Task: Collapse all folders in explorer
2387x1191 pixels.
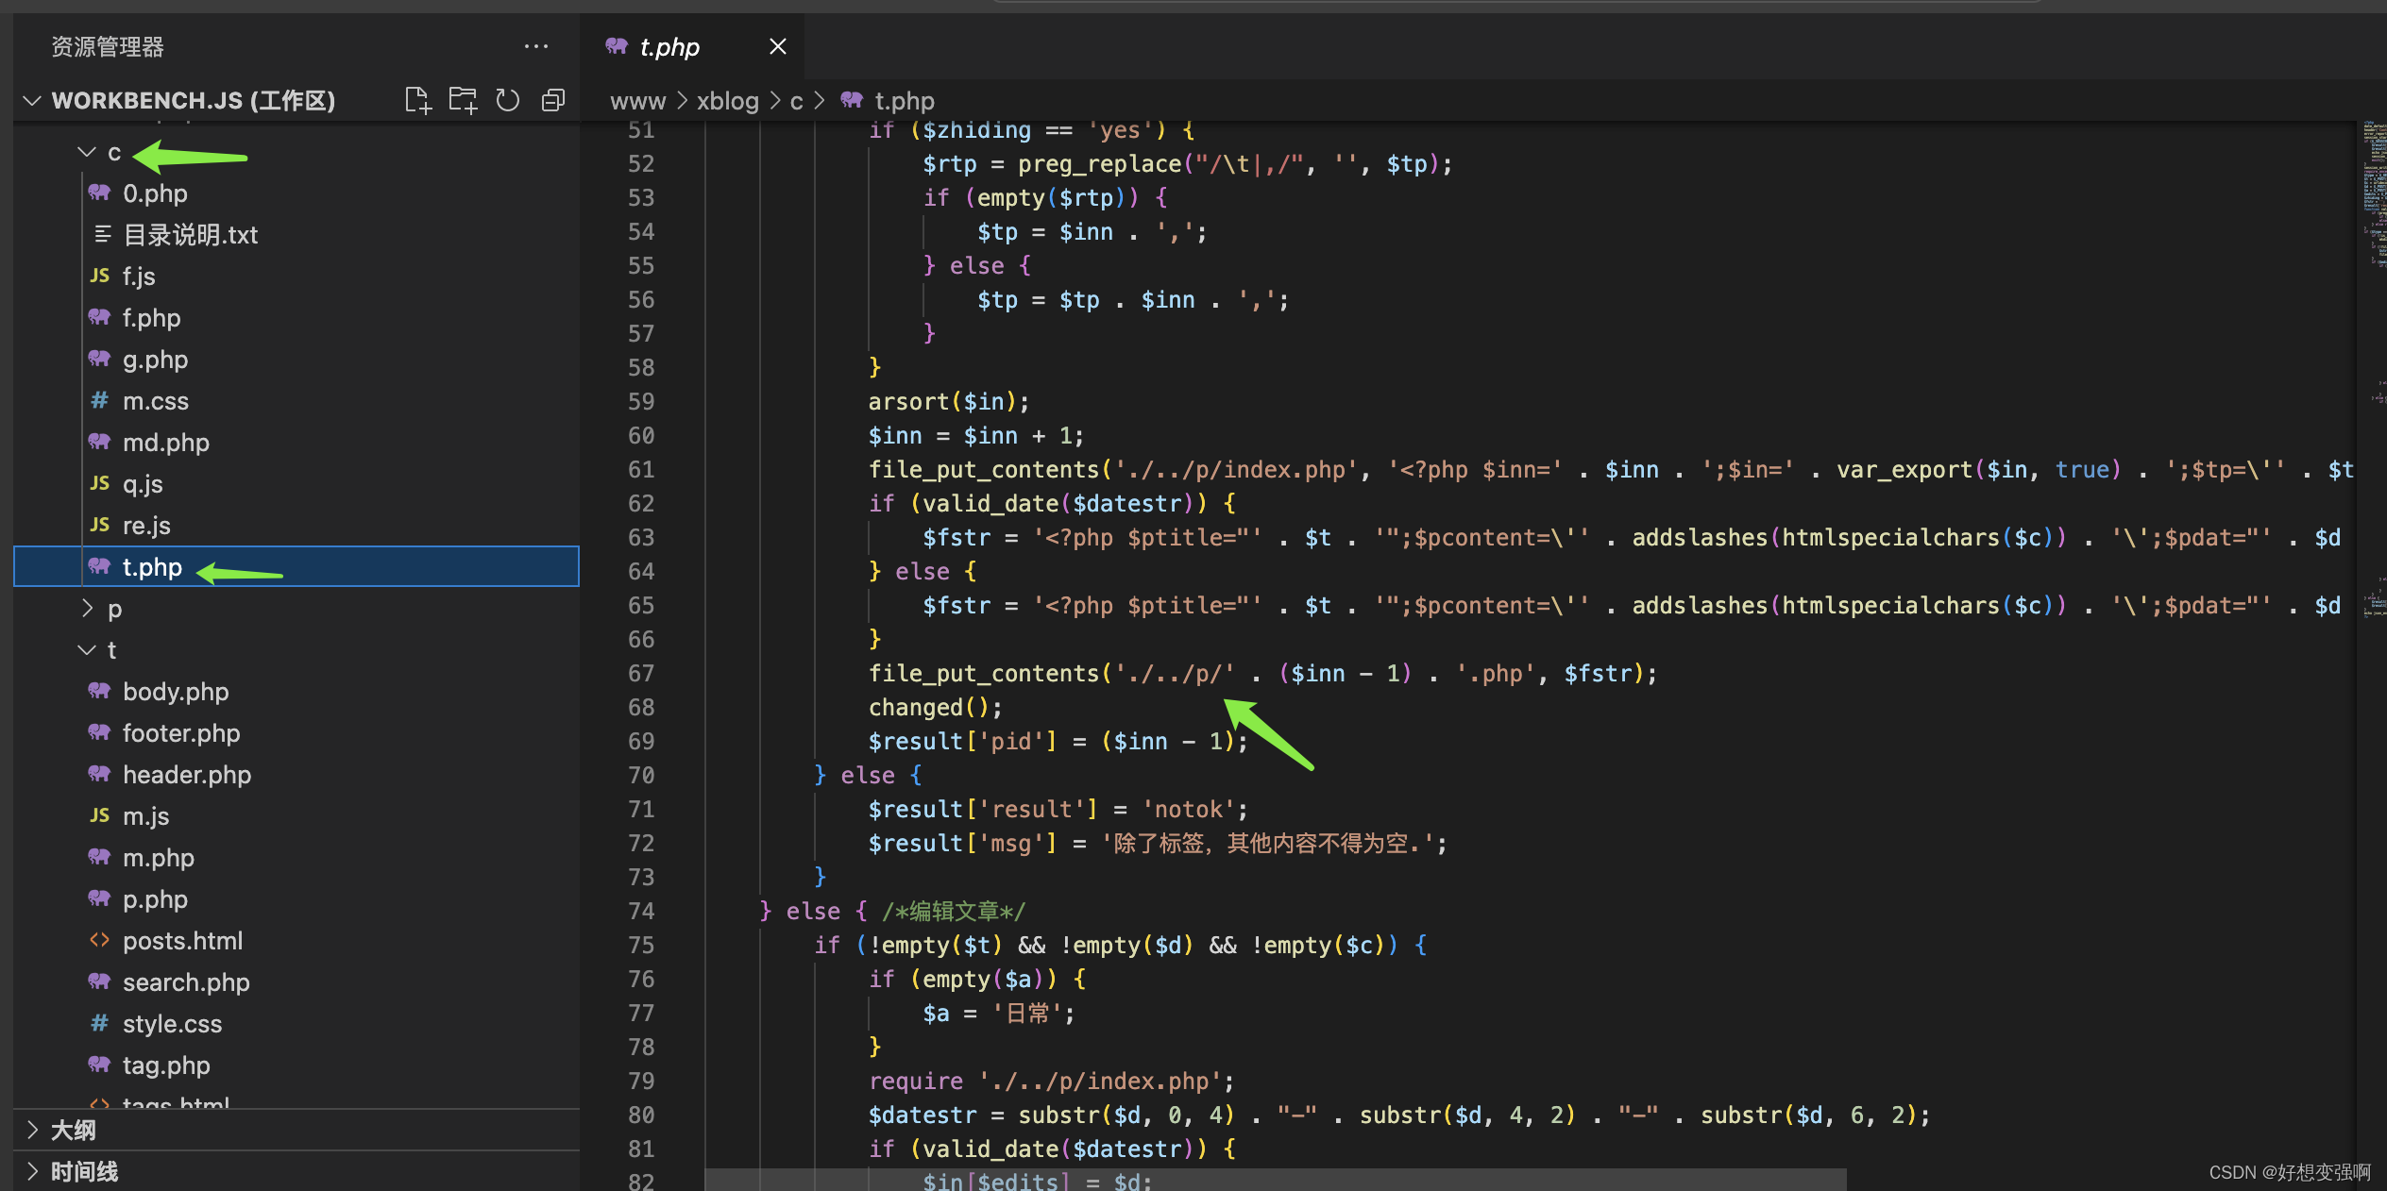Action: click(553, 100)
